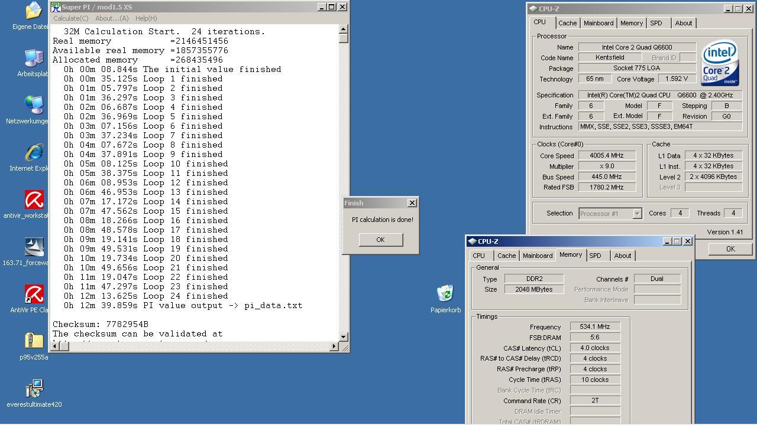The height and width of the screenshot is (425, 757).
Task: Click the Rated FSB value 1780.2 MHz
Action: pyautogui.click(x=606, y=188)
